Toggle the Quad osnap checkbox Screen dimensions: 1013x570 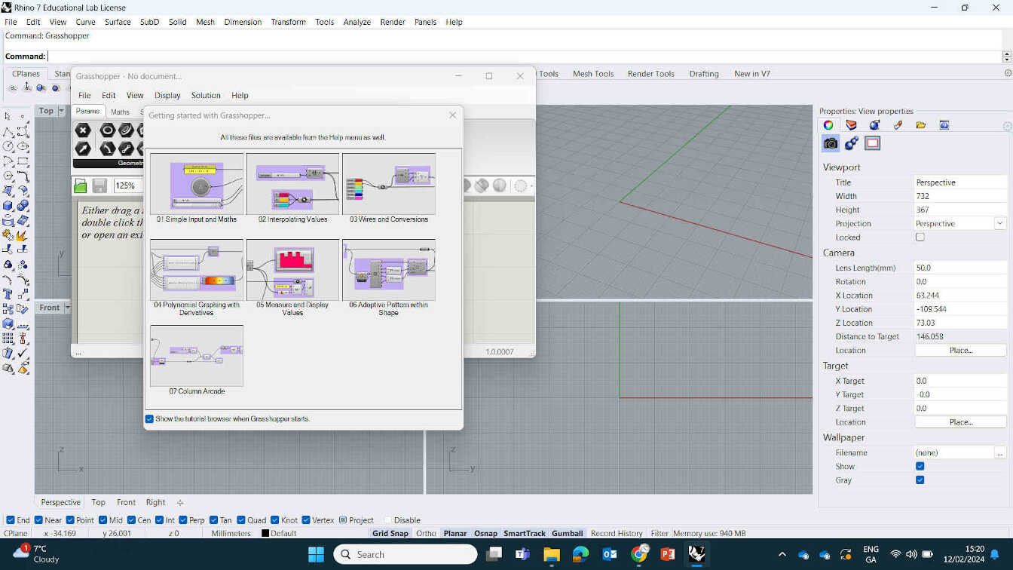coord(241,520)
